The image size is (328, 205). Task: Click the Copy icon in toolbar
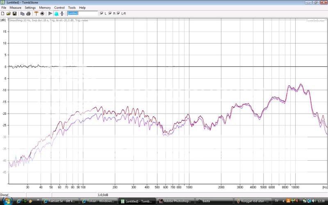(23, 14)
